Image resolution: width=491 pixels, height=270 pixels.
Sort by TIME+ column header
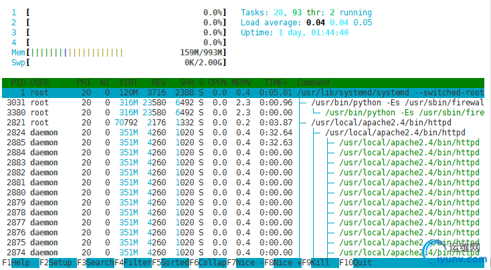(x=276, y=83)
